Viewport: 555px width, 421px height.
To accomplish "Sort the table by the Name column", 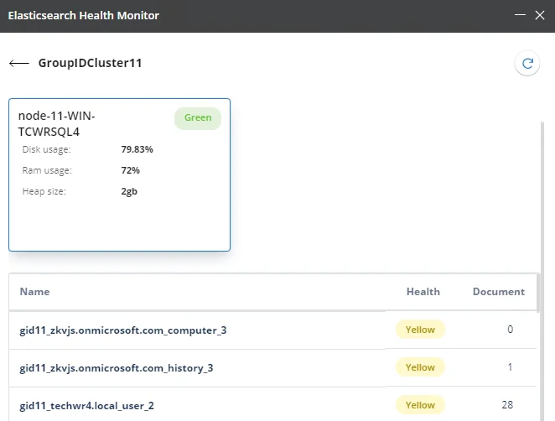I will [34, 292].
